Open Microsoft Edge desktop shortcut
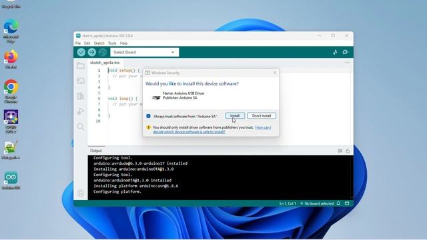 tap(11, 31)
